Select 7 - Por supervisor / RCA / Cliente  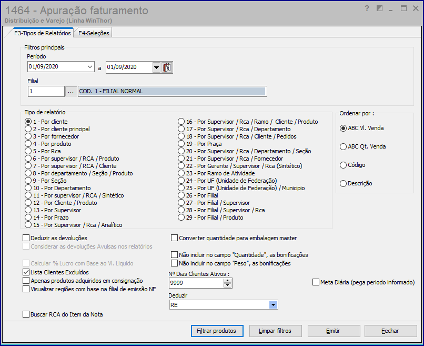pyautogui.click(x=70, y=166)
